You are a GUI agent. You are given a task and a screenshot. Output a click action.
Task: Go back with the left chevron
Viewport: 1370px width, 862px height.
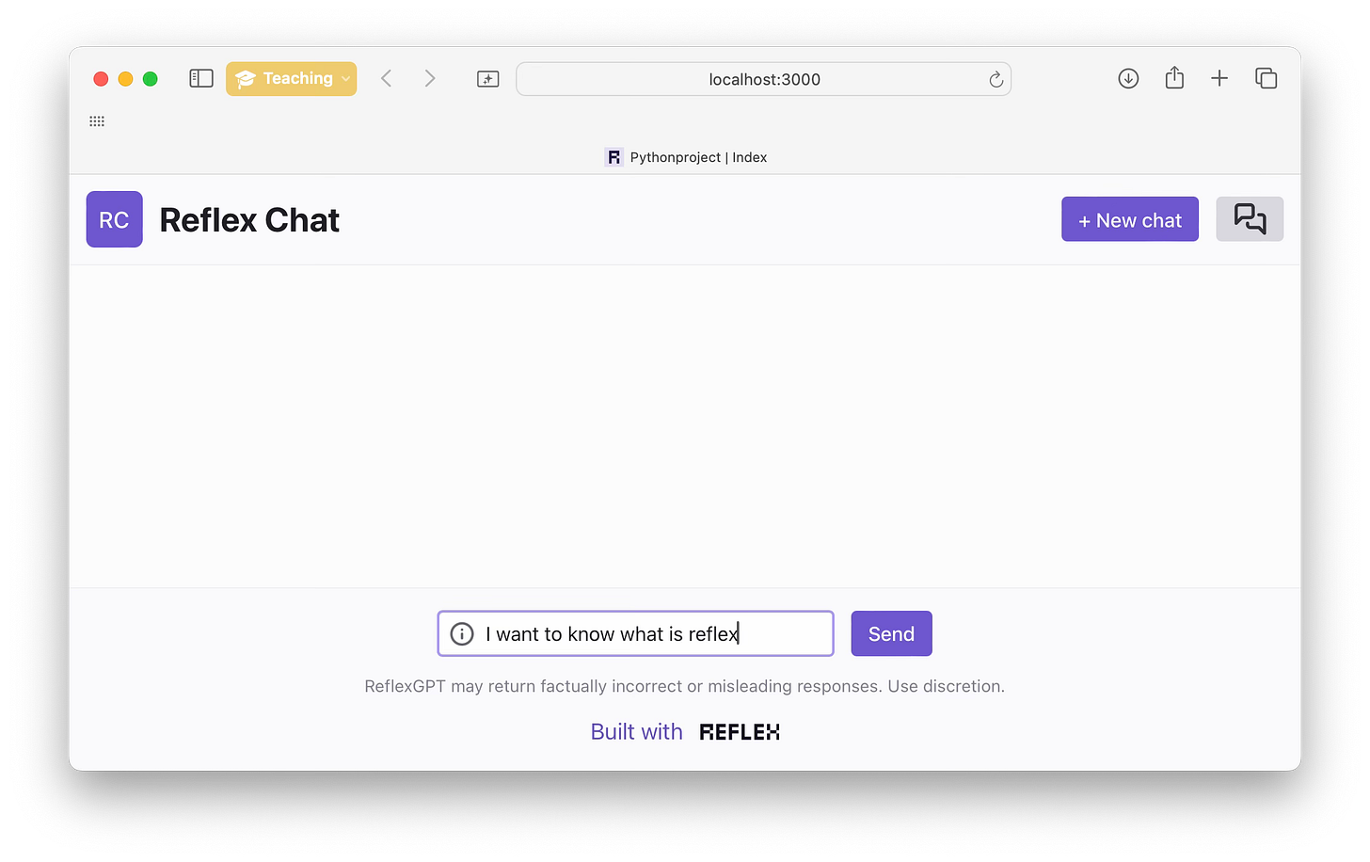click(386, 79)
